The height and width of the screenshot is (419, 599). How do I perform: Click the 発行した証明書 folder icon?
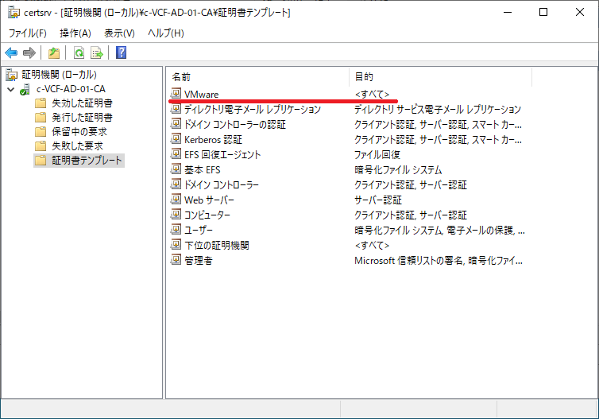(41, 118)
